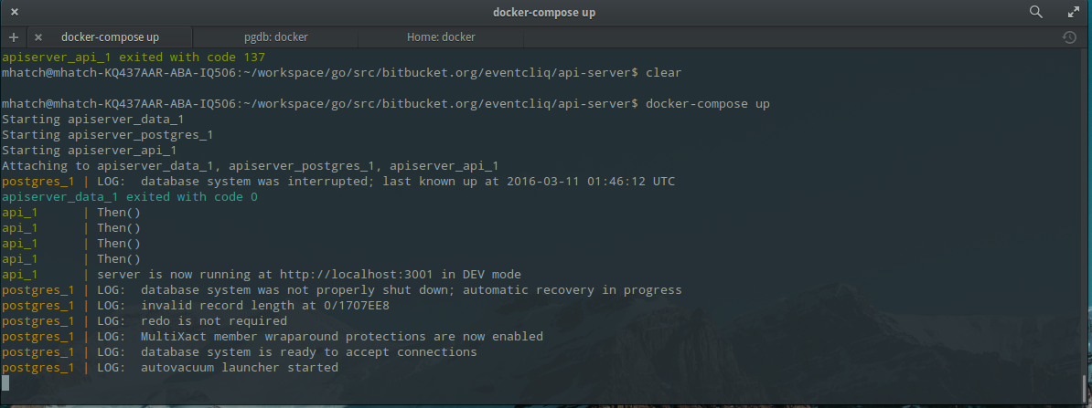Viewport: 1092px width, 408px height.
Task: Close the docker-compose up tab
Action: coord(38,37)
